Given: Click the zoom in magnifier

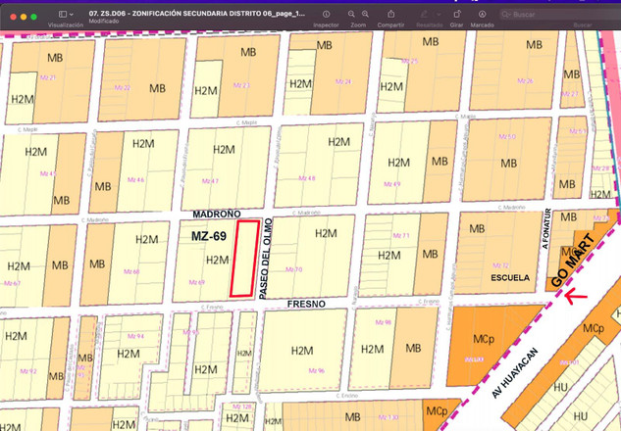Looking at the screenshot, I should [x=365, y=14].
